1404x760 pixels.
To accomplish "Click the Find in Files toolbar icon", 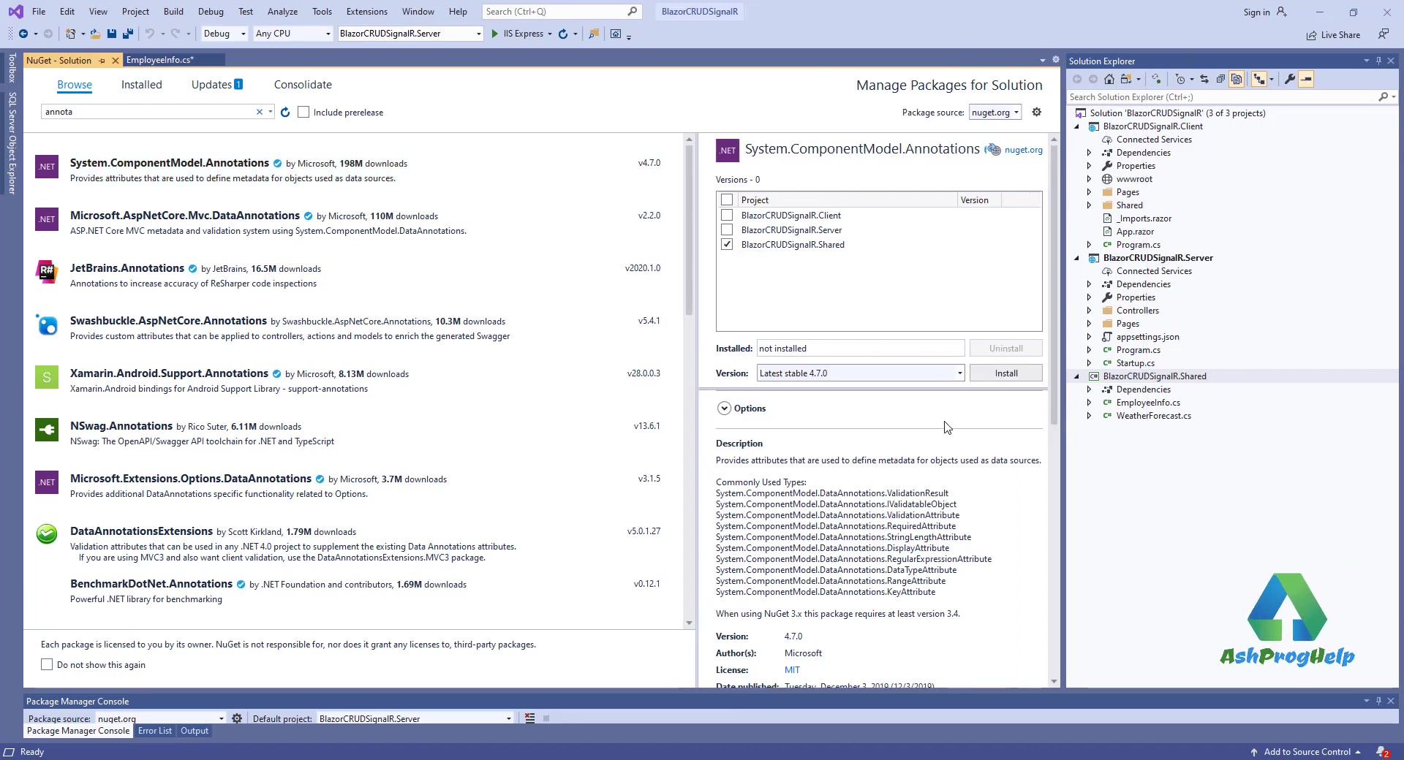I will pos(594,34).
